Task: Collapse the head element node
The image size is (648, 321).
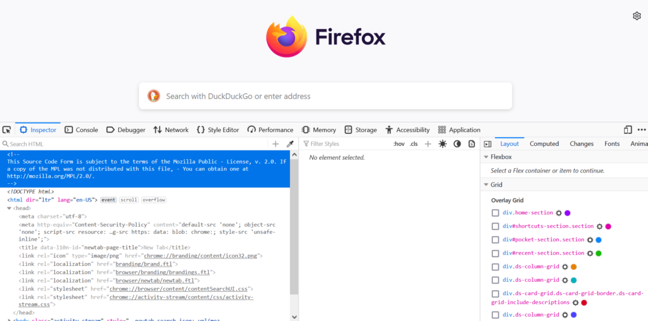Action: tap(9, 209)
